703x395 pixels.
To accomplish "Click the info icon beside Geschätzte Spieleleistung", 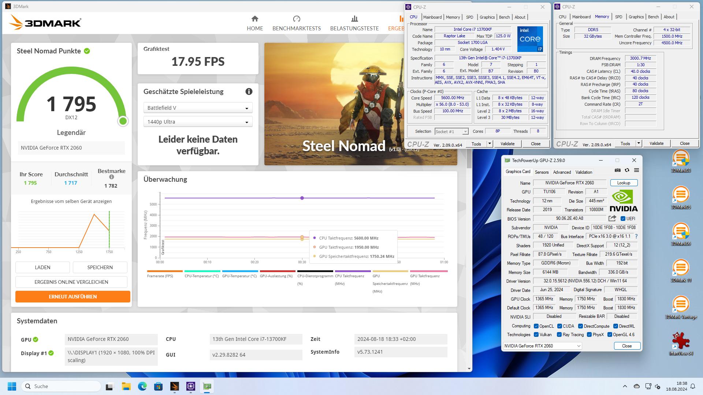I will pos(249,91).
